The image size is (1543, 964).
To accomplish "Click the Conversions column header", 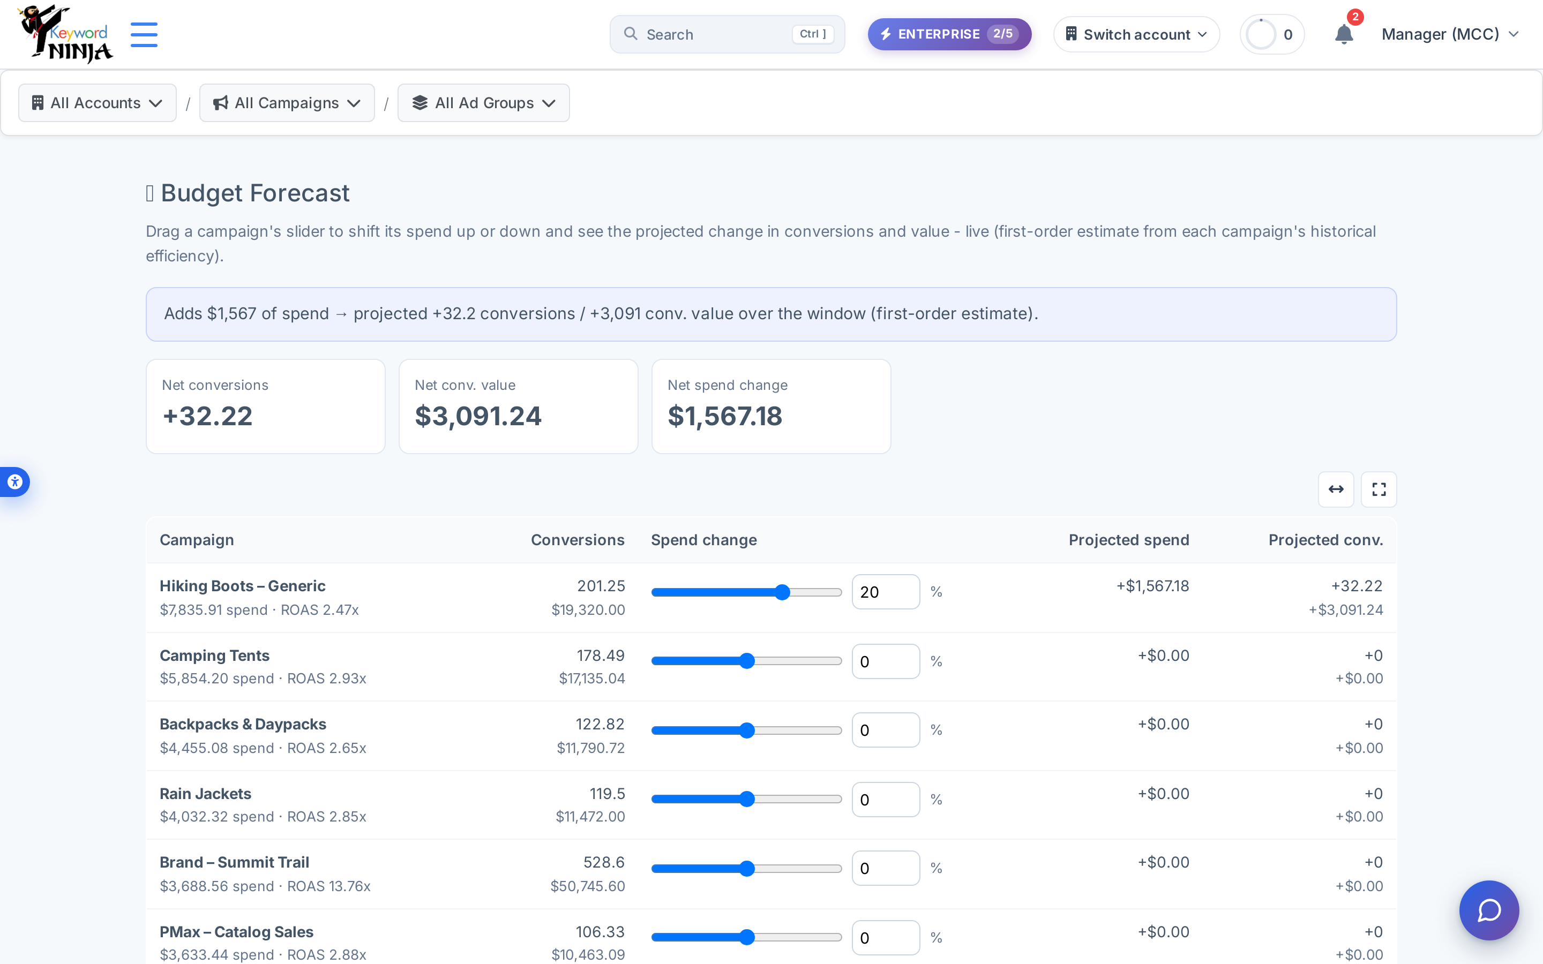I will pyautogui.click(x=578, y=540).
